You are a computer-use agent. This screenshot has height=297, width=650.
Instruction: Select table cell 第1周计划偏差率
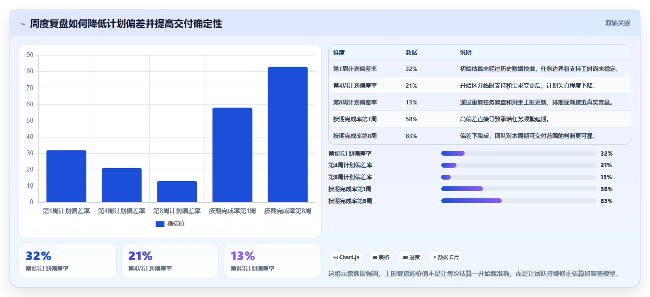click(355, 69)
